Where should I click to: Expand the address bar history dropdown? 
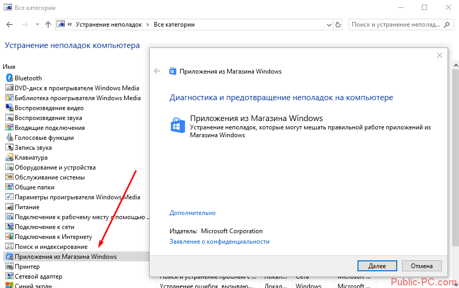(x=329, y=25)
